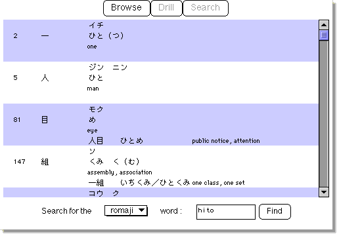
Task: Switch to the Search tab
Action: point(206,8)
